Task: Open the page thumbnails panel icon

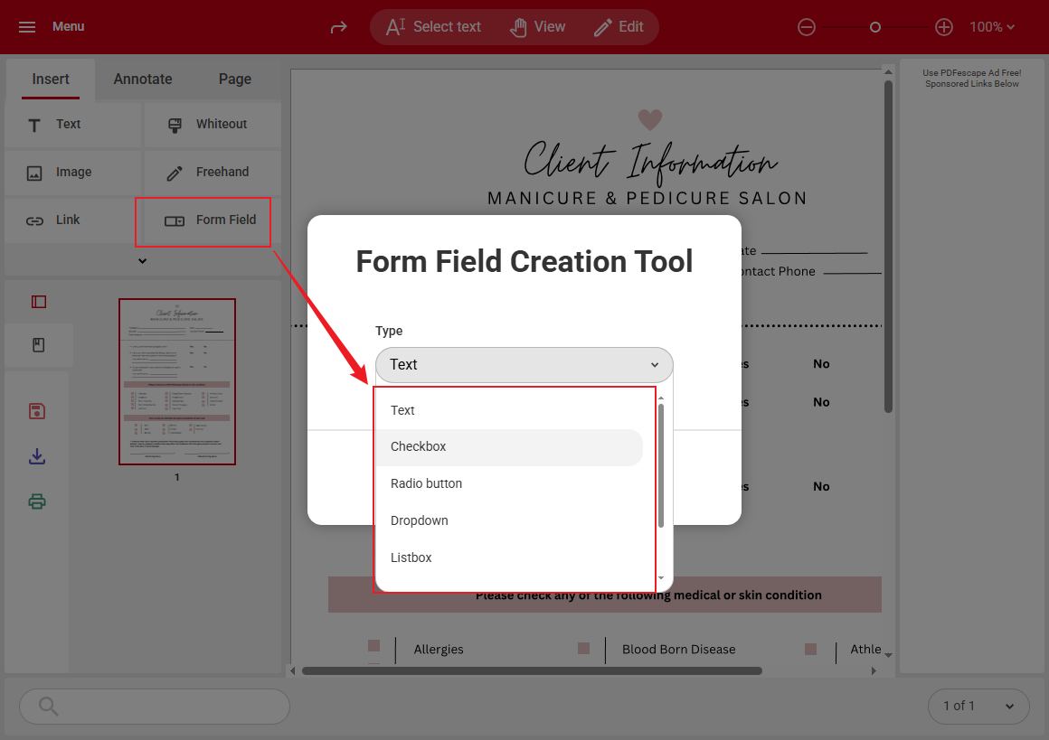Action: point(38,301)
